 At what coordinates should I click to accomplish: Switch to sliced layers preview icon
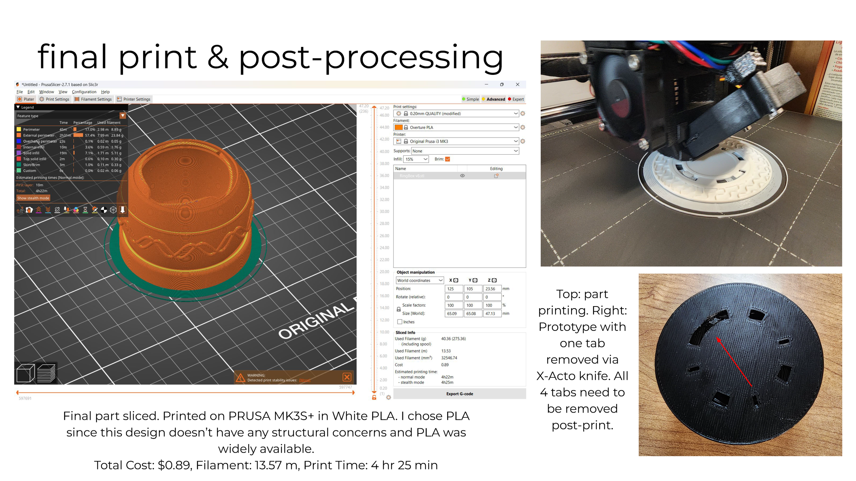46,373
